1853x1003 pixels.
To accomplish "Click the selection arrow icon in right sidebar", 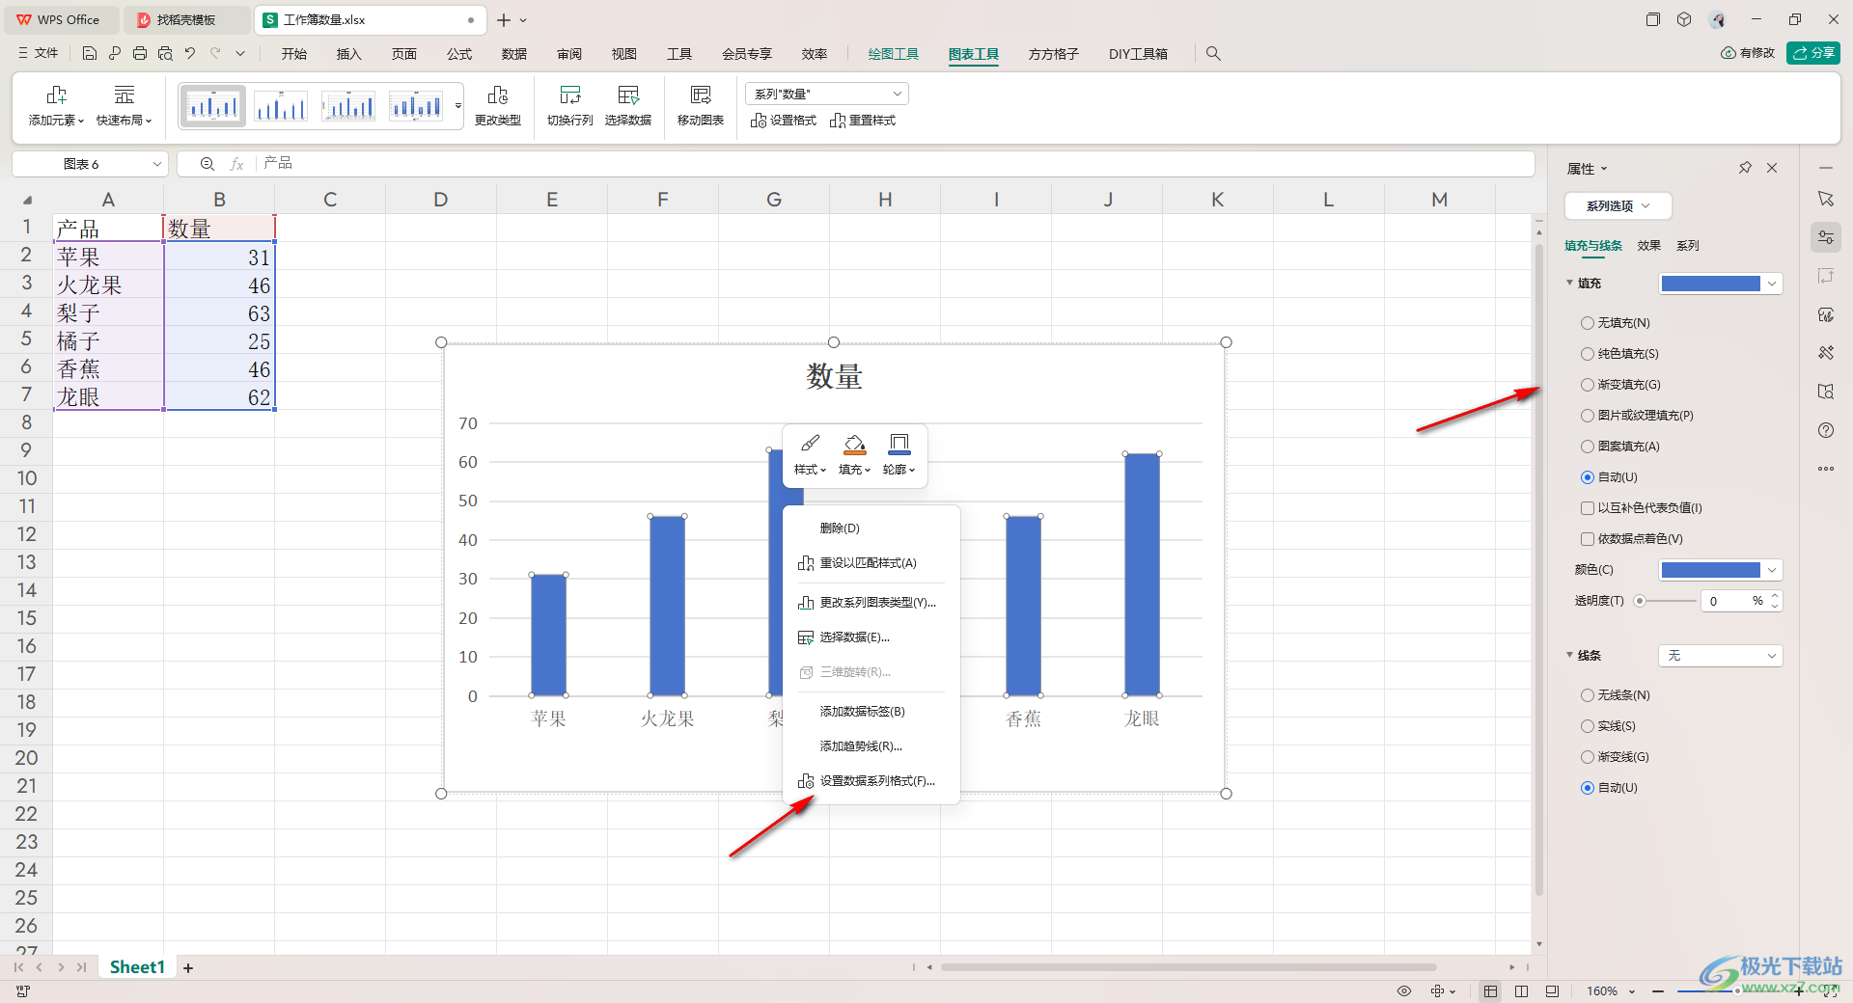I will tap(1826, 199).
